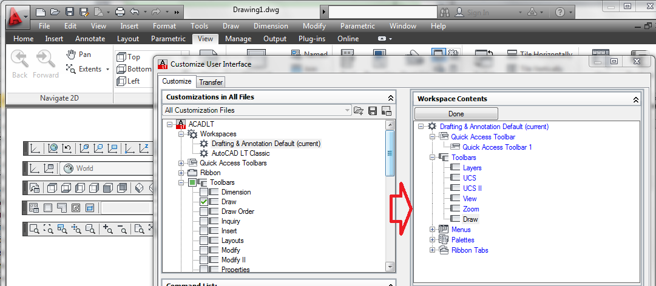Check the Draw Order toolbar checkbox

(x=204, y=211)
